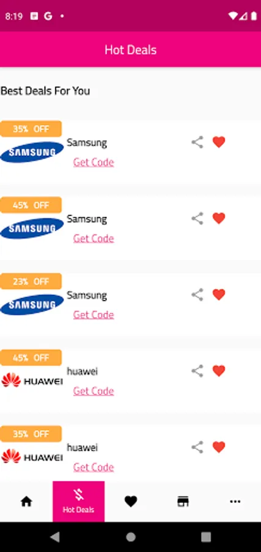Share the 23% off Samsung deal
261x552 pixels.
tap(197, 294)
